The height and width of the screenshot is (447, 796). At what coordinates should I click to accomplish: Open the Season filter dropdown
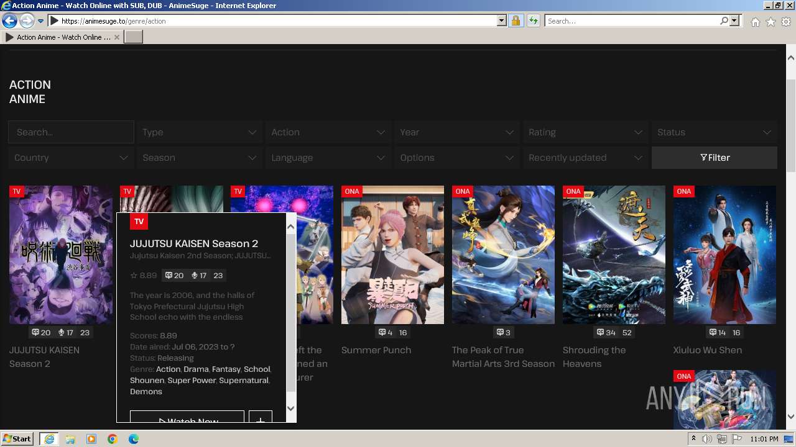[199, 158]
